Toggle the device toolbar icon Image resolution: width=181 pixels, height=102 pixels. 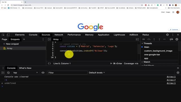8,35
